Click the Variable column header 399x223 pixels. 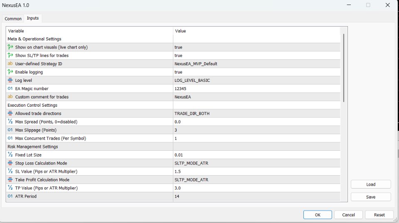tap(90, 31)
